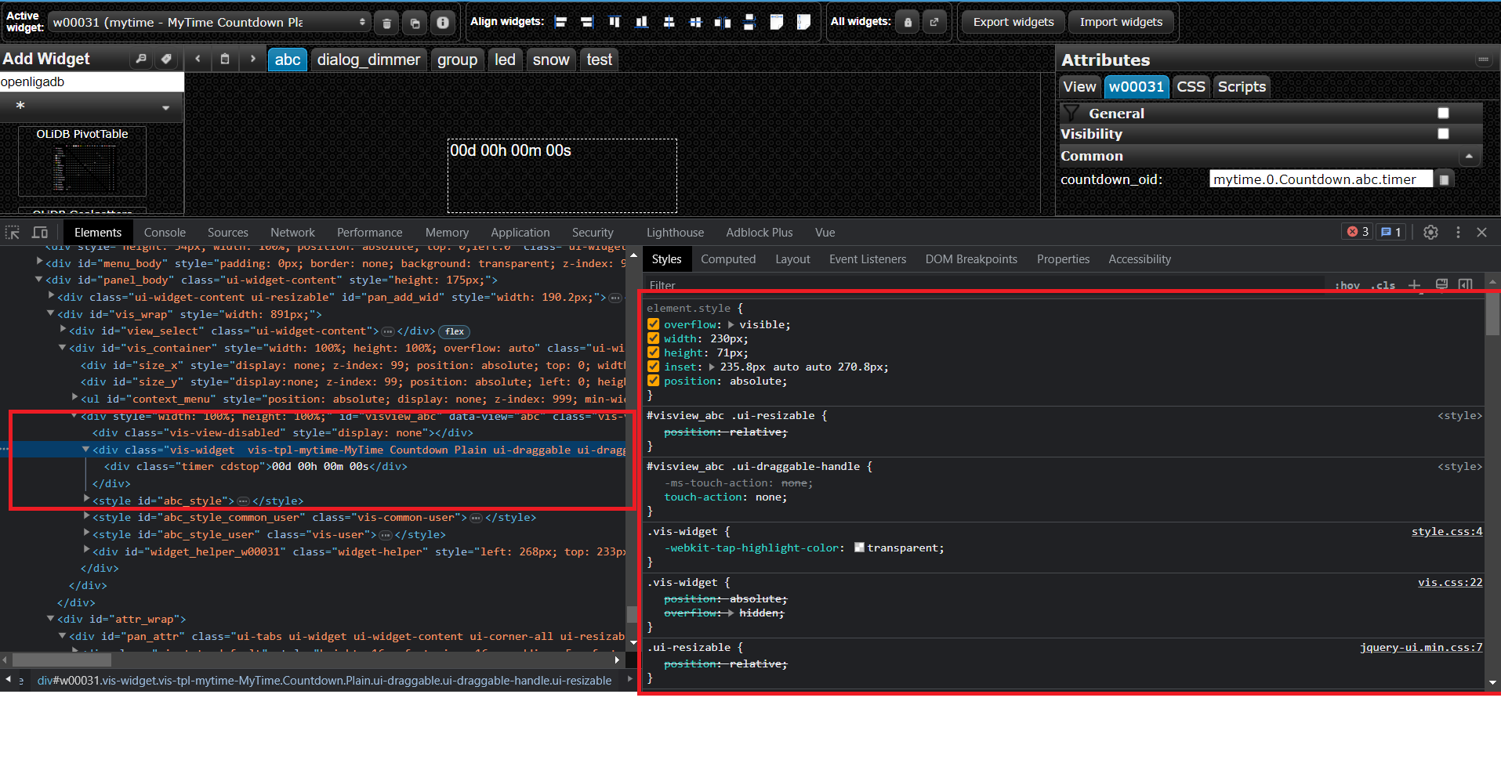This screenshot has height=770, width=1501.
Task: Click the inspect element picker icon
Action: click(x=13, y=233)
